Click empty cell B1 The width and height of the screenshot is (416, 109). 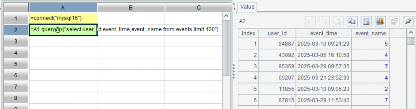pos(131,18)
